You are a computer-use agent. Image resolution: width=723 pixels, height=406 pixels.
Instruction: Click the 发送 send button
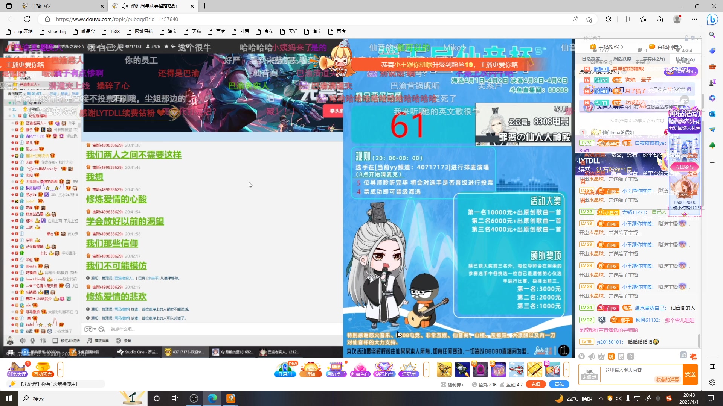pos(690,374)
